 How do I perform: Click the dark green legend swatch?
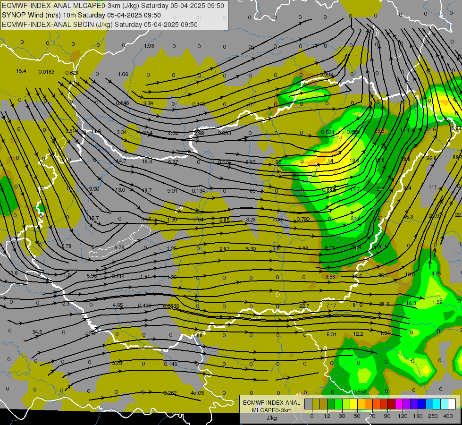[x=331, y=404]
